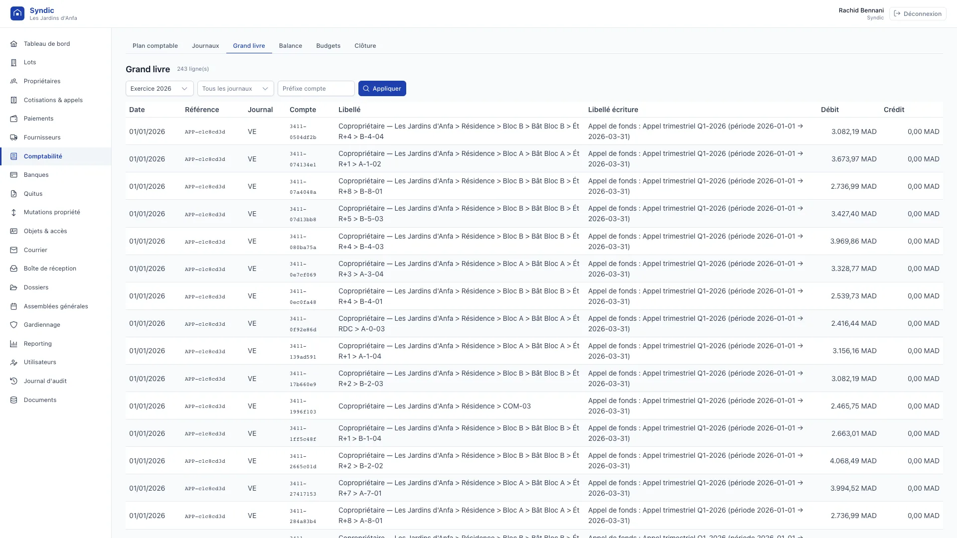This screenshot has height=538, width=957.
Task: Click debit amount 2.663,01 MAD
Action: point(854,433)
